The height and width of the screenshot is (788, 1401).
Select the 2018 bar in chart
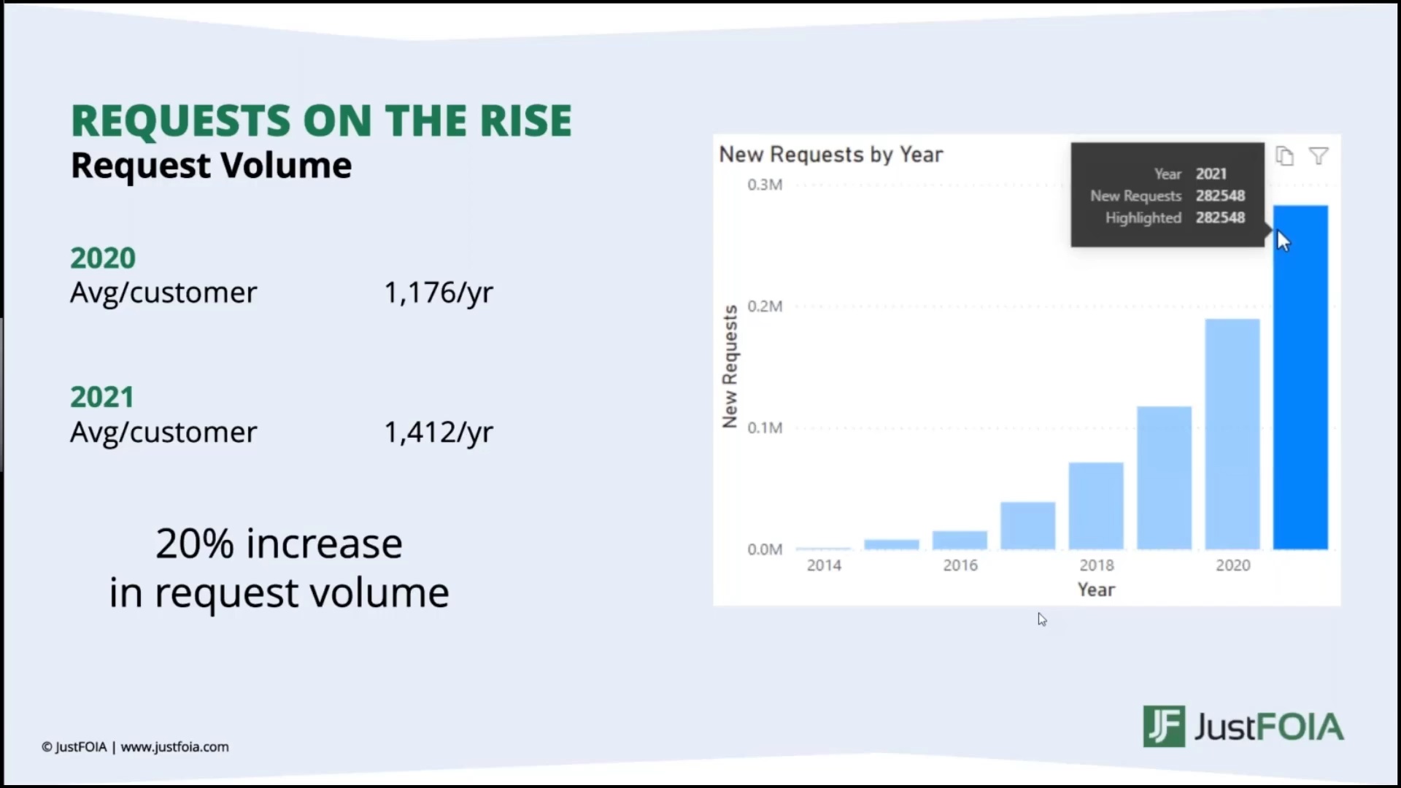[x=1096, y=506]
